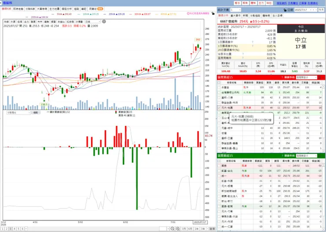
Task: Switch to the 大單券商 tab
Action: pos(42,9)
